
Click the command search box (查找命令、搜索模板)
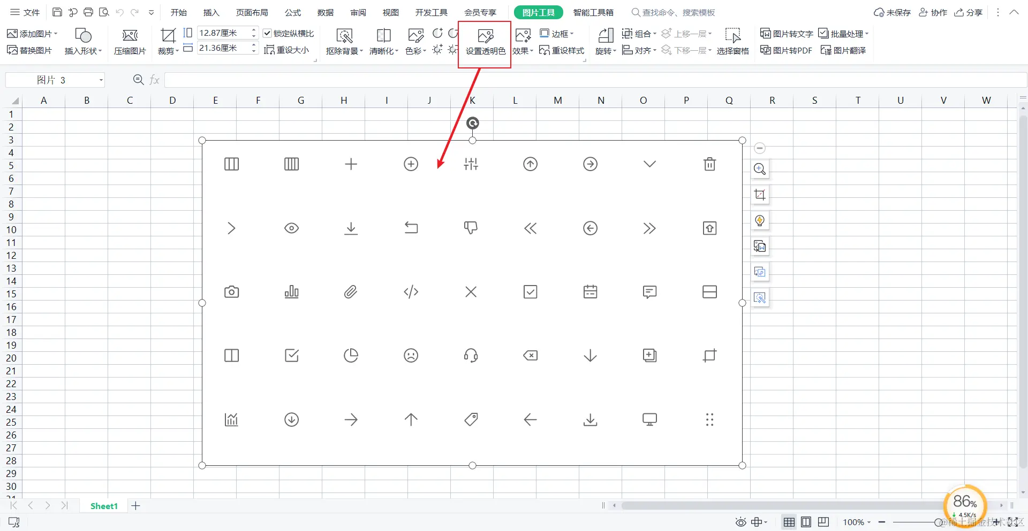674,12
